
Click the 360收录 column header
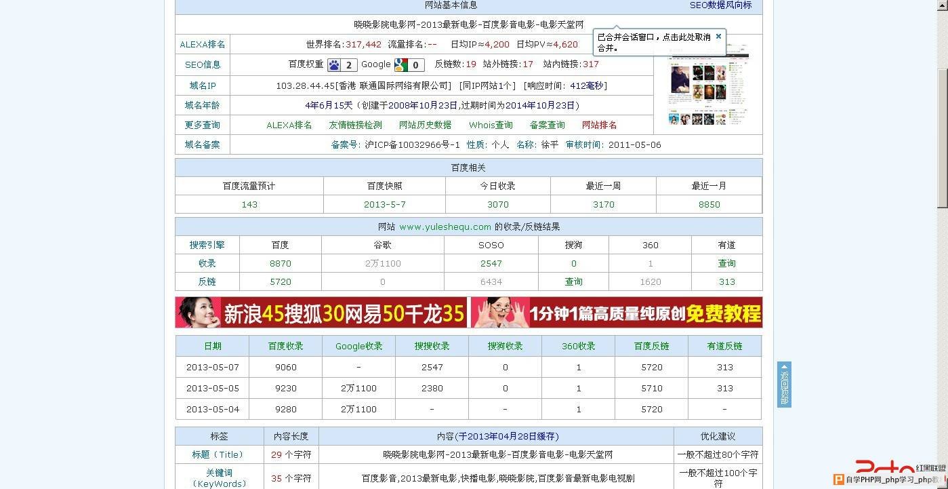[x=579, y=346]
